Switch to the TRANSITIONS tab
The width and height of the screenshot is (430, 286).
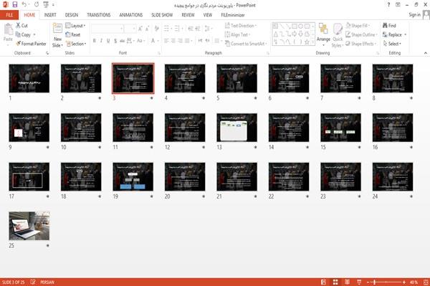(99, 15)
